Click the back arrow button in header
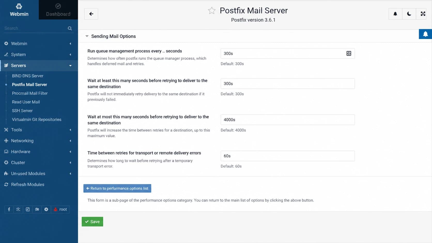432x243 pixels. pos(91,14)
